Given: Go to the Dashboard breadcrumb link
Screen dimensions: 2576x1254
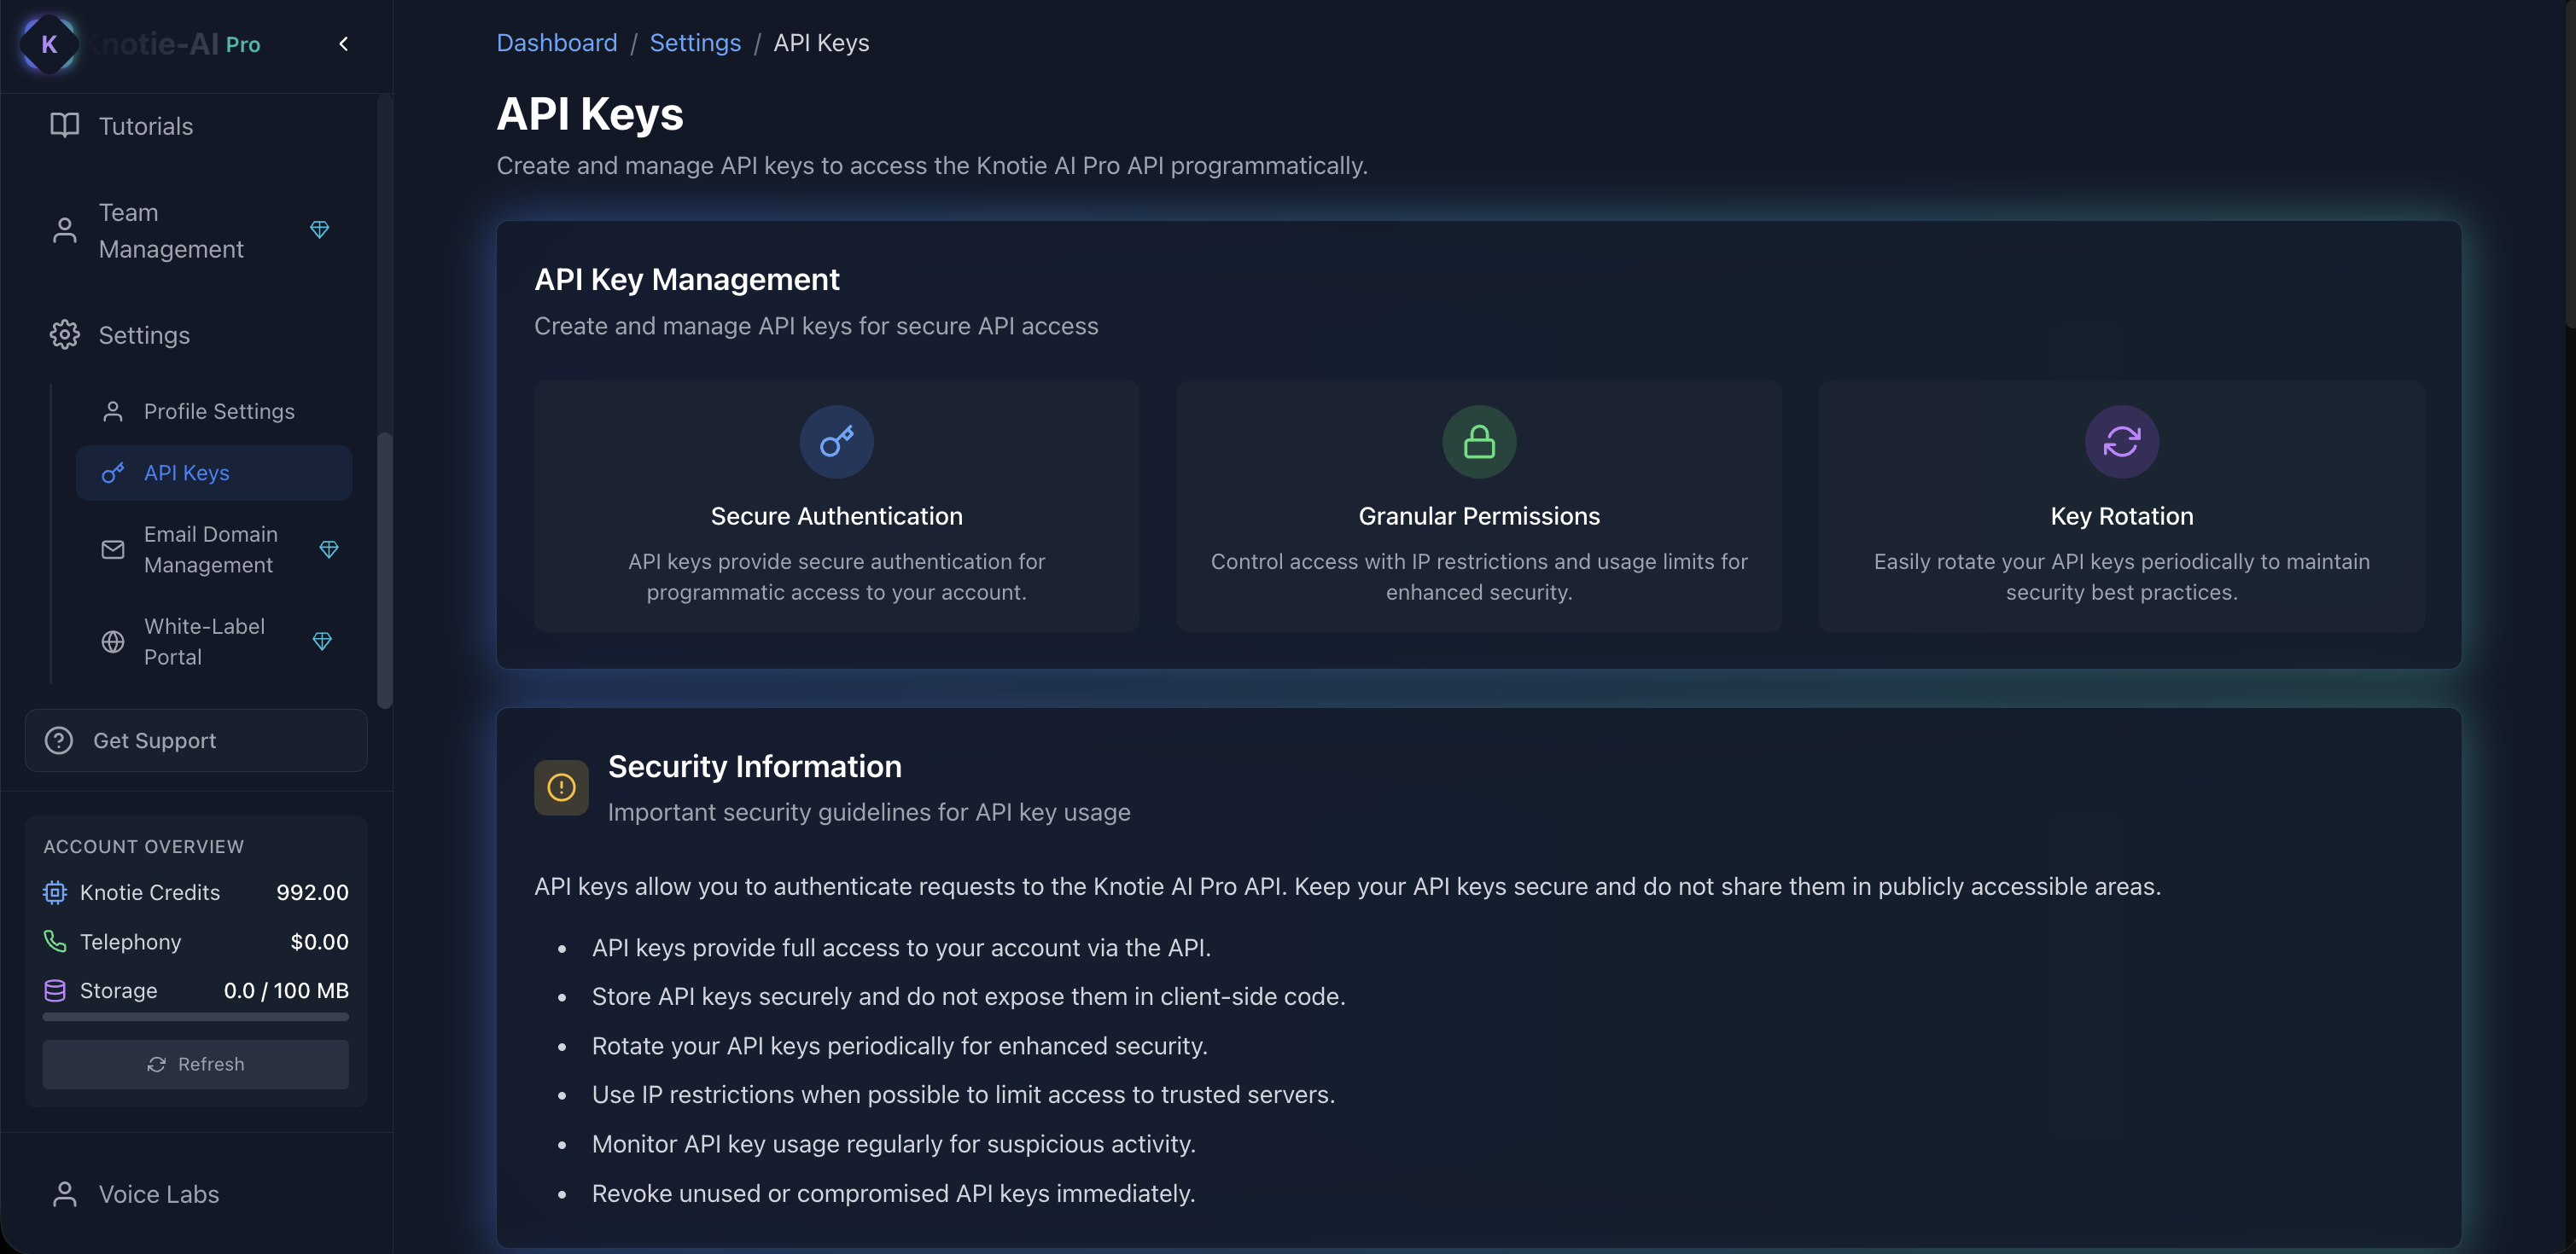Looking at the screenshot, I should [x=556, y=43].
